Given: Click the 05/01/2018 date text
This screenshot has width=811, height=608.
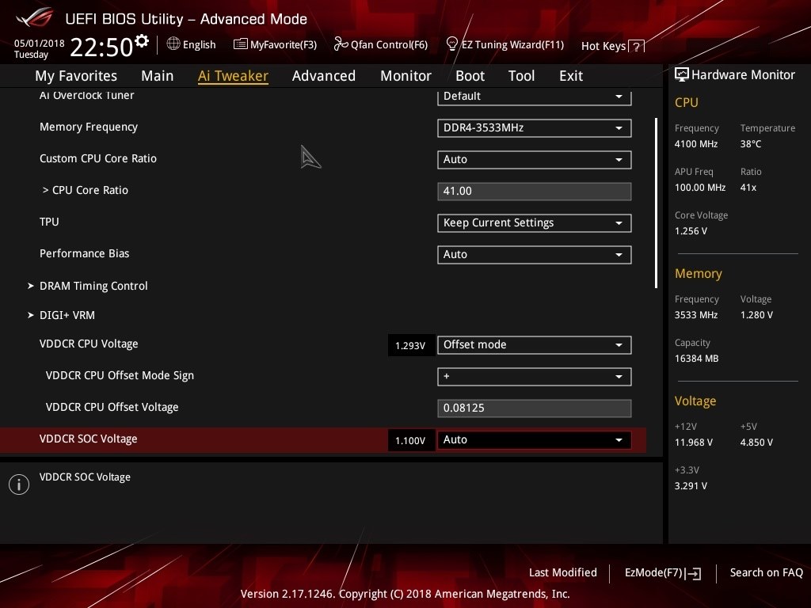Looking at the screenshot, I should [x=40, y=44].
